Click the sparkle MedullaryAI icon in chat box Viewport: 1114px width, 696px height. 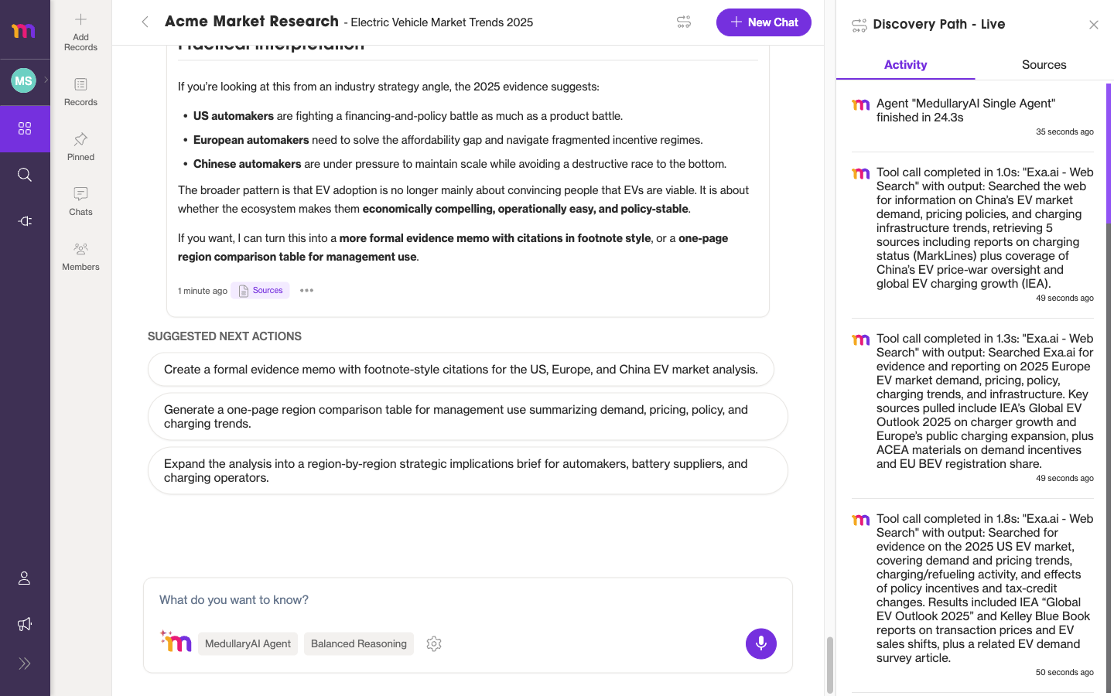tap(176, 642)
